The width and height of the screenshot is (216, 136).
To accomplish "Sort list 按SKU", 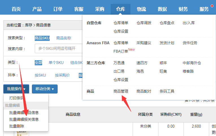I will (40, 75).
